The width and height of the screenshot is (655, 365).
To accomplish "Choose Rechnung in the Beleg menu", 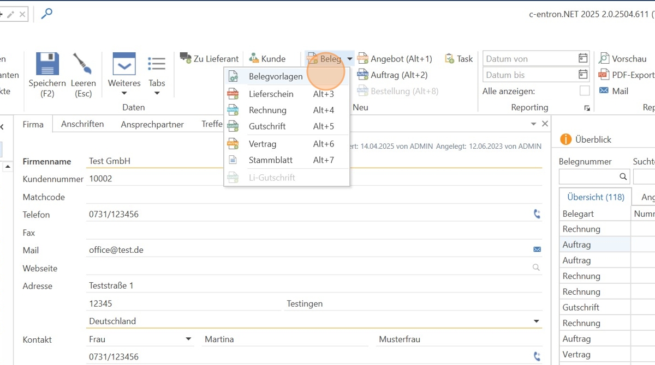I will [267, 110].
